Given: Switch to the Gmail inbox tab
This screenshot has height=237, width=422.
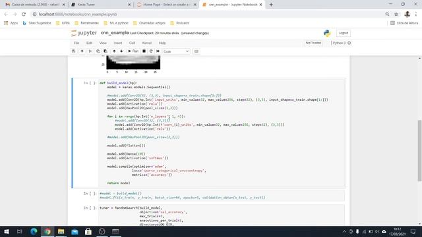Looking at the screenshot, I should pos(35,5).
